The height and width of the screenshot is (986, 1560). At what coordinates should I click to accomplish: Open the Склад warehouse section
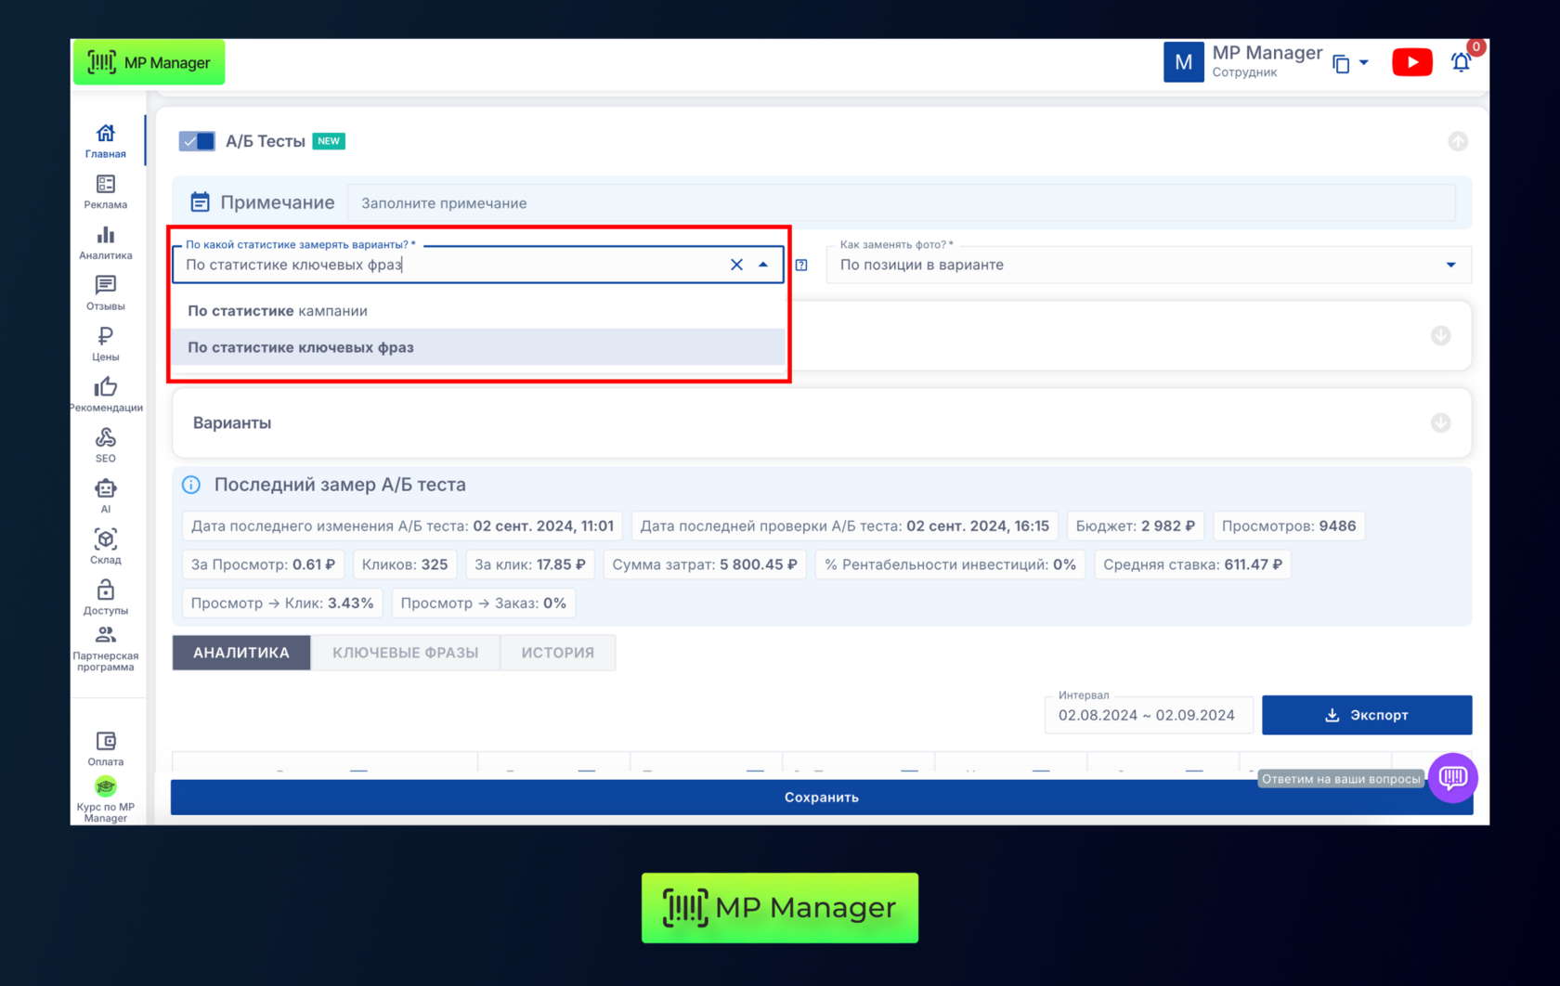(x=106, y=546)
